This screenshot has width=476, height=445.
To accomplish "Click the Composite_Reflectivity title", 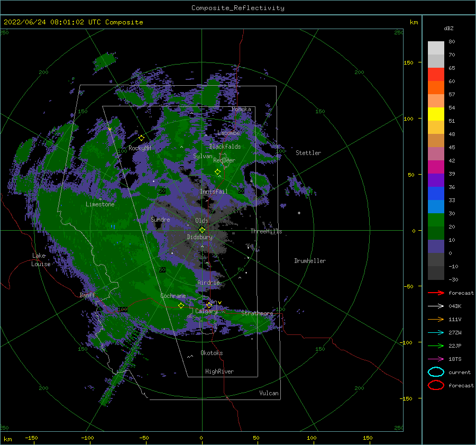I will click(237, 8).
